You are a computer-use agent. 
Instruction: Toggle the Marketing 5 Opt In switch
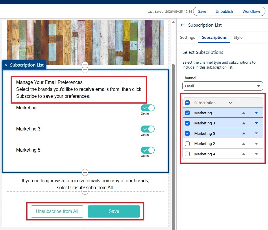[x=148, y=150]
